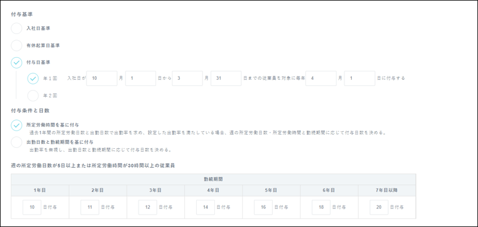
Task: Focus the end month field showing 3
Action: click(187, 78)
